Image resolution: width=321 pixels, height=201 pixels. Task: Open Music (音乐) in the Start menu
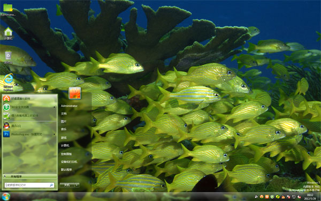[64, 129]
